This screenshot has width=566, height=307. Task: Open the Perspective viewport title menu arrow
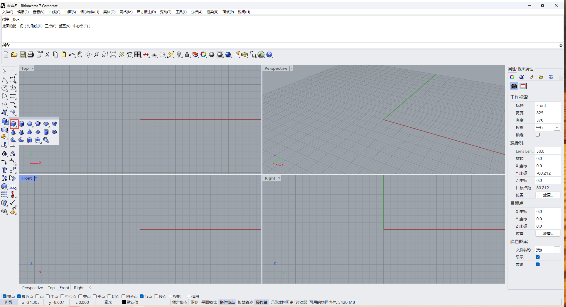click(291, 68)
